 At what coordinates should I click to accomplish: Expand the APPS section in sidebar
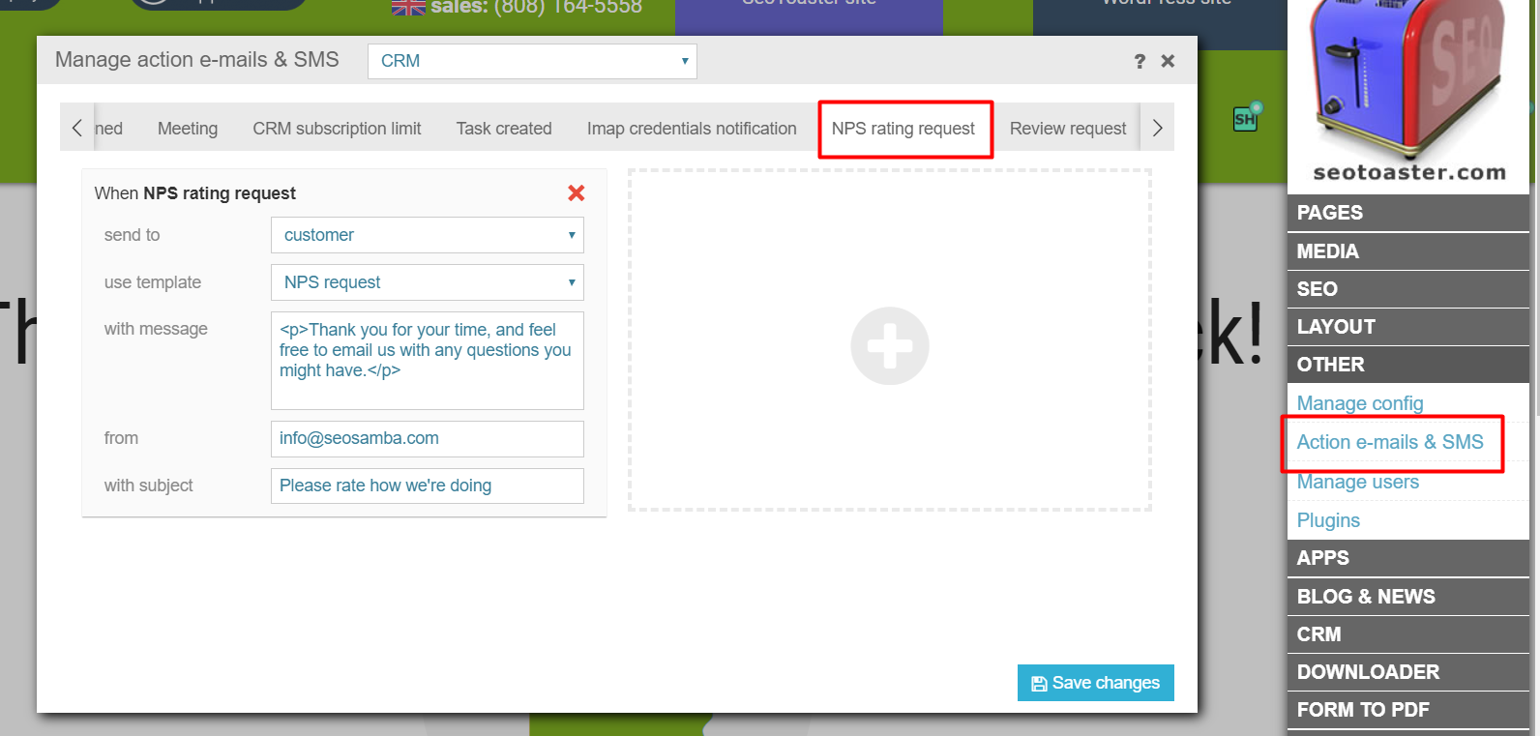pyautogui.click(x=1408, y=558)
